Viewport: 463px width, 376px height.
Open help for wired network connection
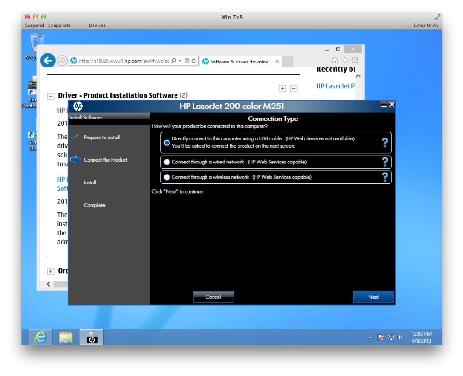[x=385, y=162]
